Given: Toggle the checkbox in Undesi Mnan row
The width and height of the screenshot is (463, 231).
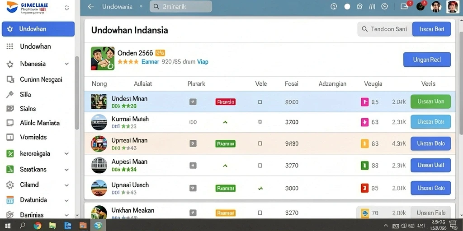Looking at the screenshot, I should [x=260, y=102].
